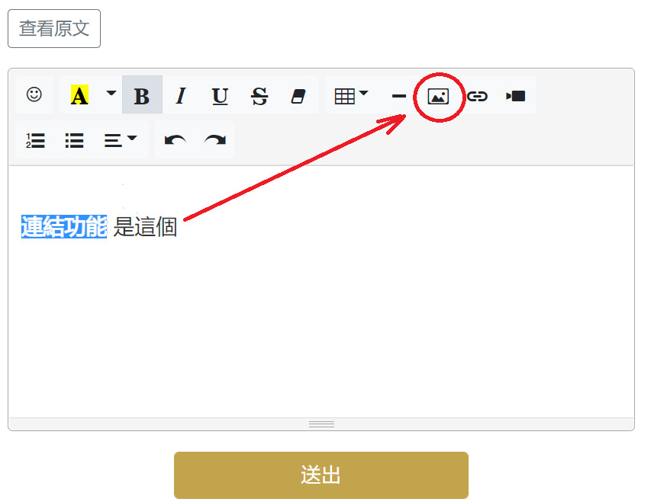This screenshot has width=667, height=502.
Task: Create a bulleted unordered list
Action: click(x=74, y=140)
